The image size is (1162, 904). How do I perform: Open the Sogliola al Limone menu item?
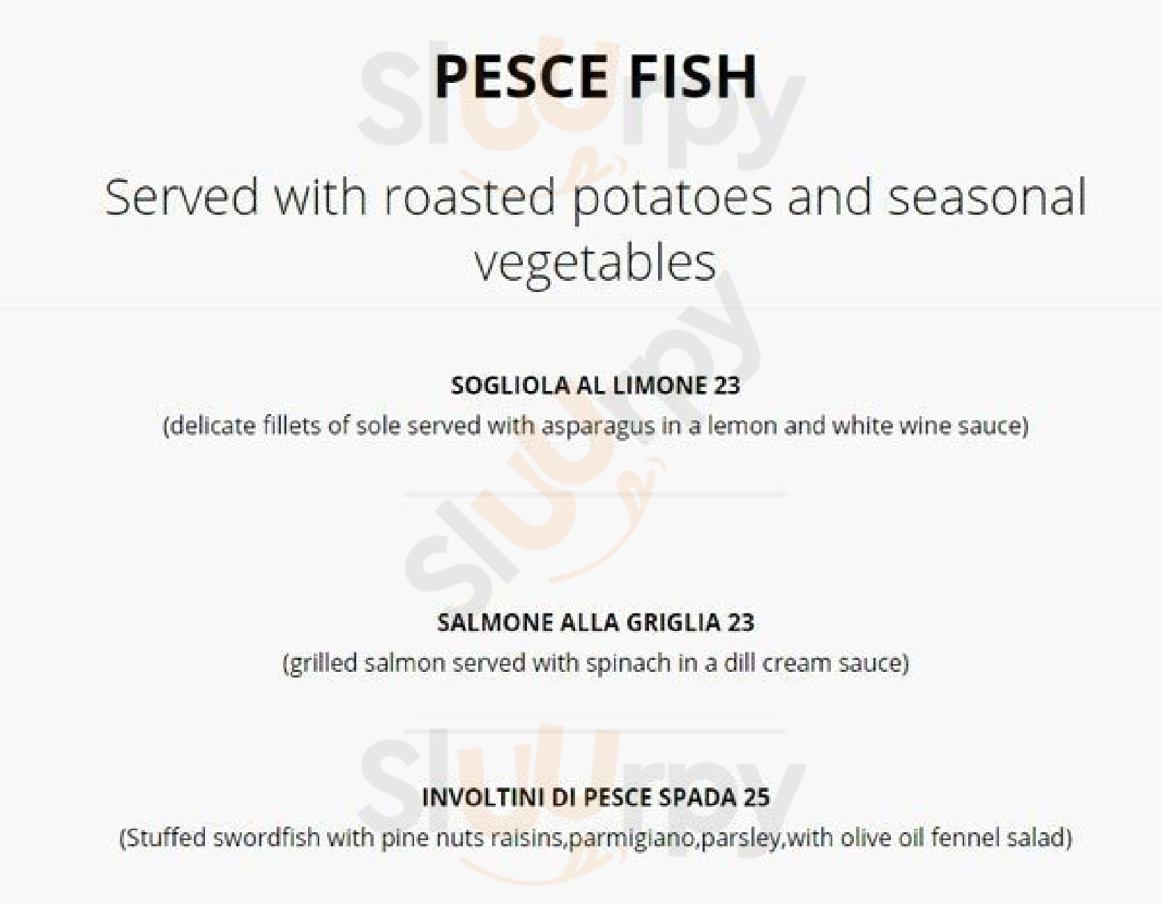[x=595, y=385]
